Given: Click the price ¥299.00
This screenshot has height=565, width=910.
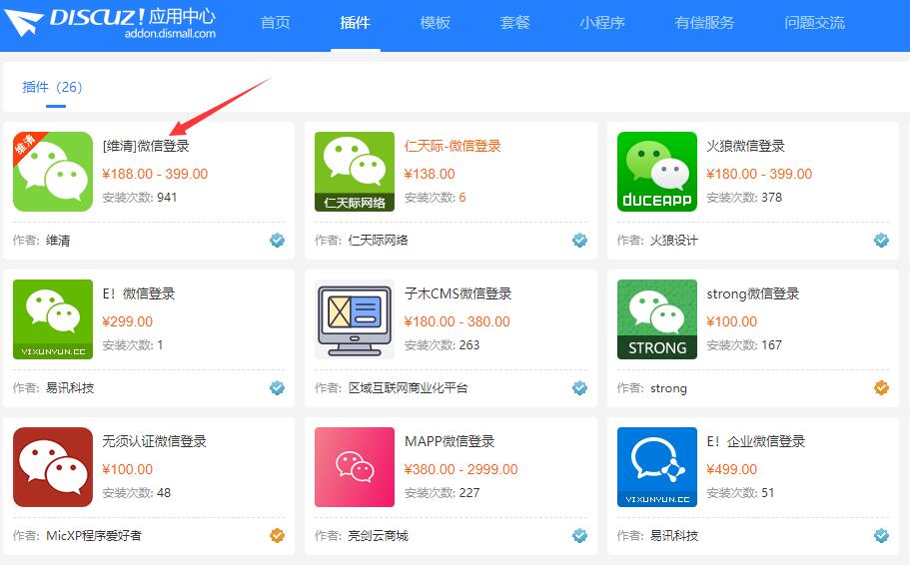Looking at the screenshot, I should coord(128,322).
